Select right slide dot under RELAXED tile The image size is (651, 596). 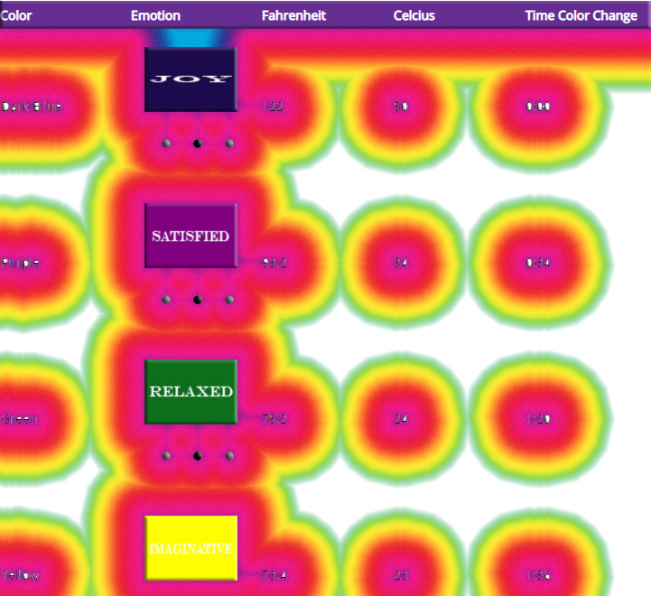[229, 456]
